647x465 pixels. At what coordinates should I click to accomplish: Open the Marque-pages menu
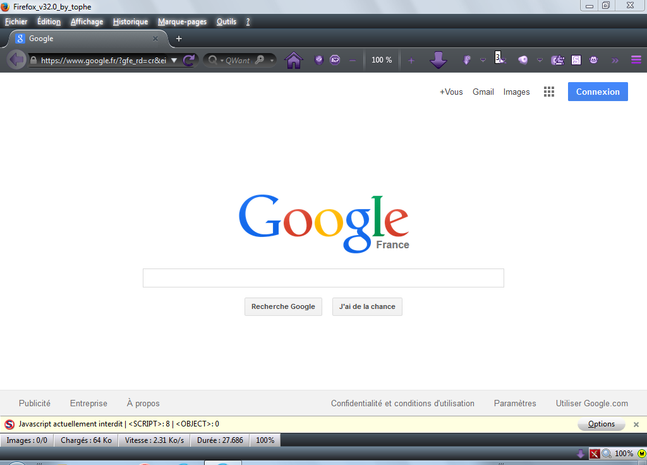(182, 21)
